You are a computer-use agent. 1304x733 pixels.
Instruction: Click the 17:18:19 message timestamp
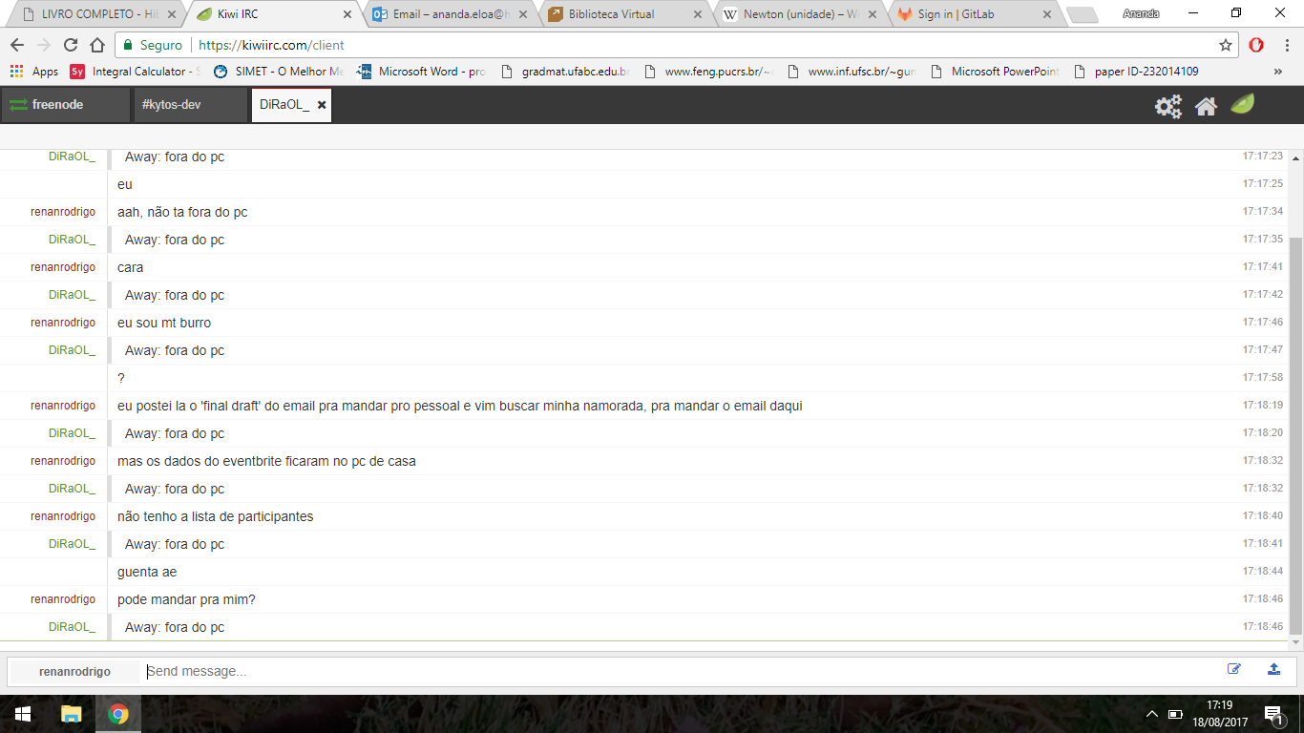1263,405
